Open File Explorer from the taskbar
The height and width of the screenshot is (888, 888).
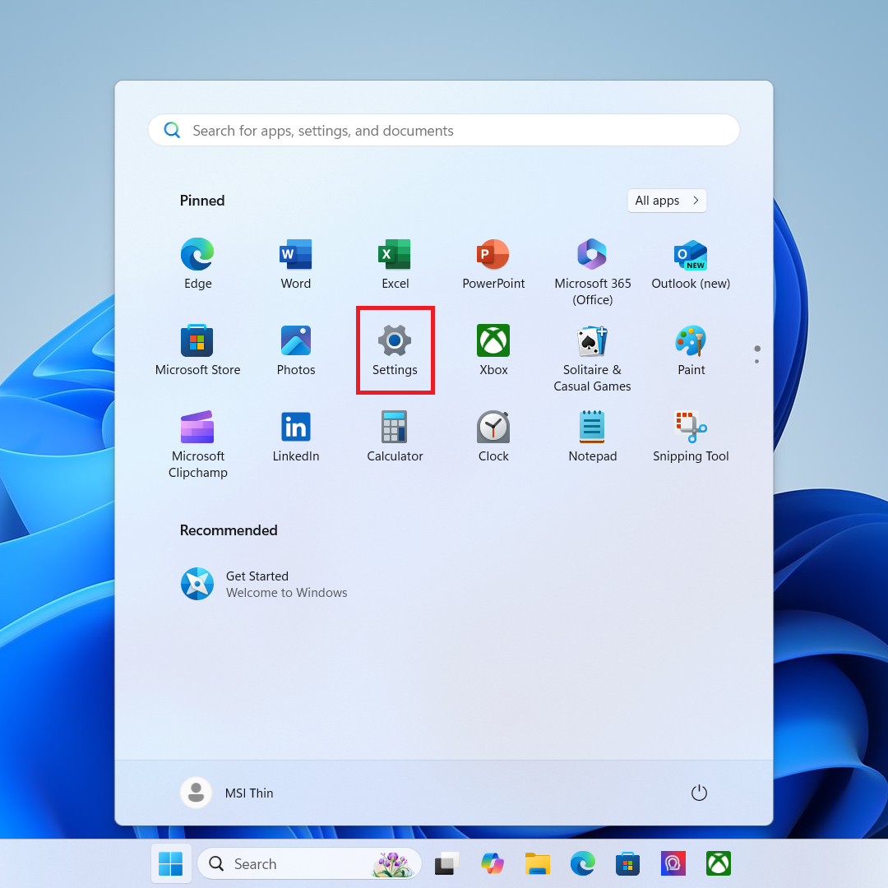coord(538,863)
